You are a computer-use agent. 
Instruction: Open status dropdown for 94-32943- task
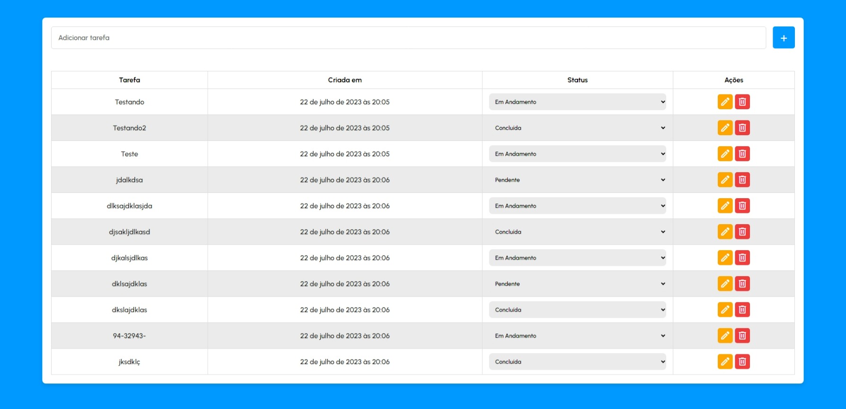[x=577, y=336]
